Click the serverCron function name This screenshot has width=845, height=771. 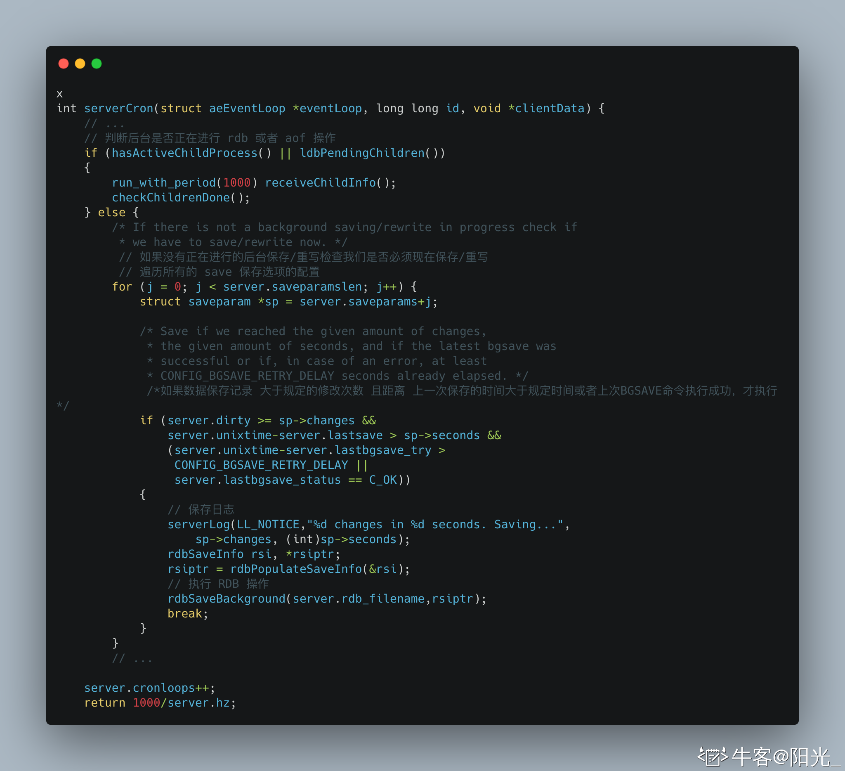point(118,109)
